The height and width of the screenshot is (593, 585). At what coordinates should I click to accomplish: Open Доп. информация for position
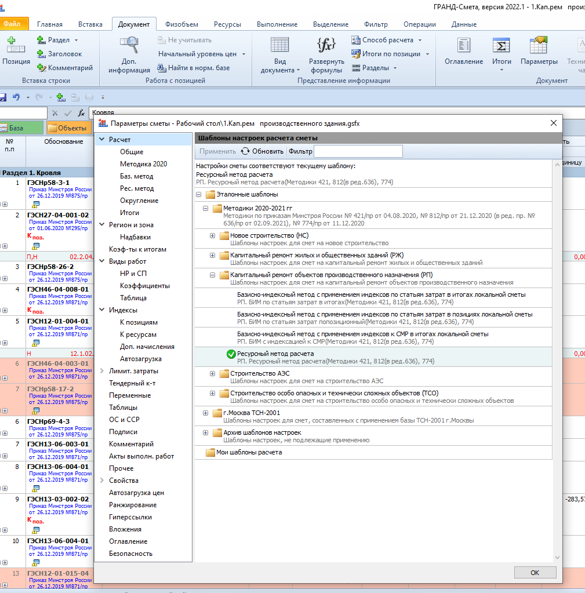pos(129,55)
